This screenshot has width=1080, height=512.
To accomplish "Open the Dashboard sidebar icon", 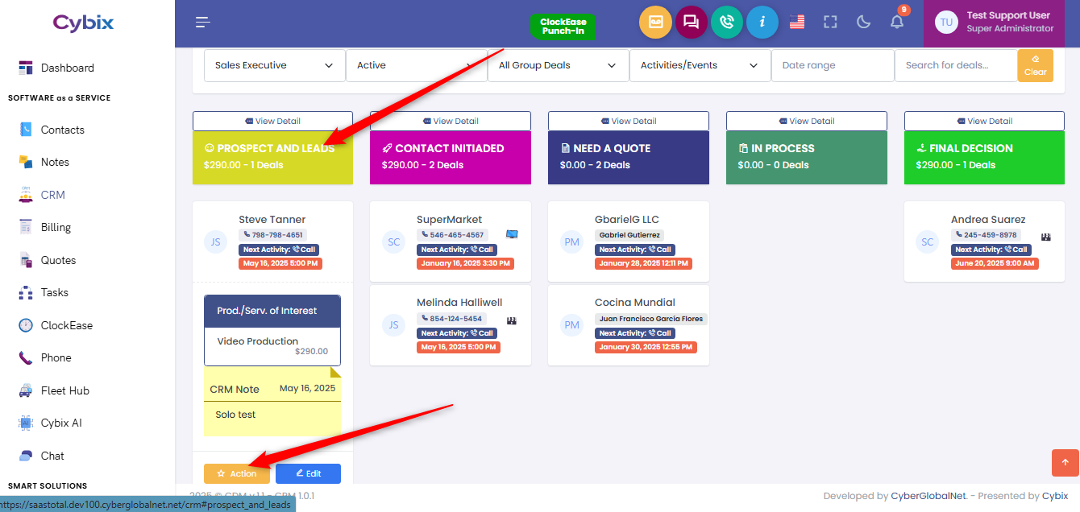I will [26, 68].
